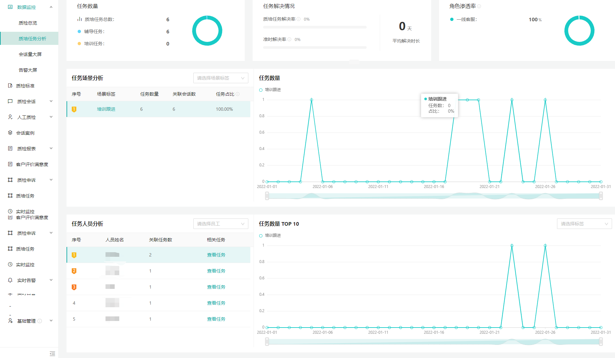The image size is (615, 358).
Task: Click info icon beside 质培任务解决率
Action: (x=298, y=19)
